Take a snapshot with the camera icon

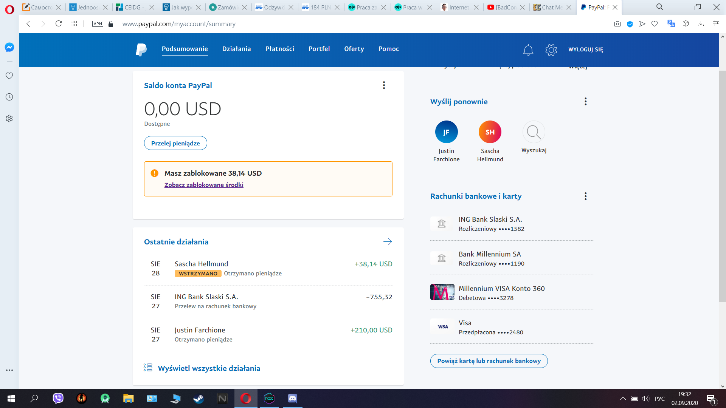coord(617,24)
